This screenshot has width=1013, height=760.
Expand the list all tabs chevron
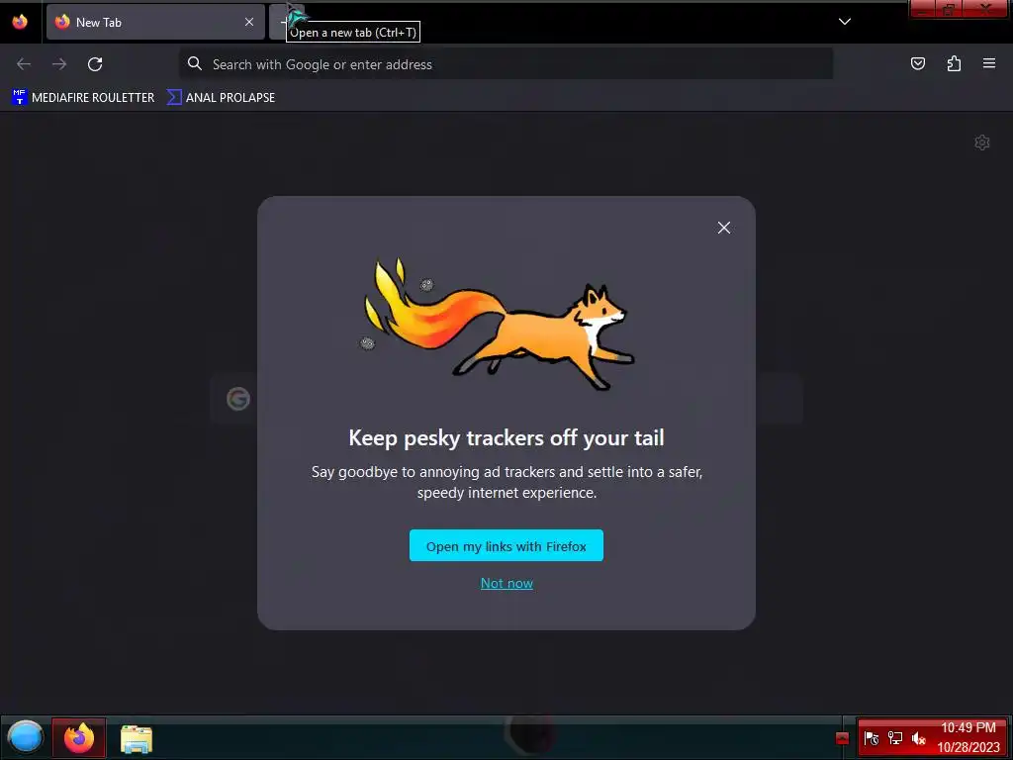845,22
